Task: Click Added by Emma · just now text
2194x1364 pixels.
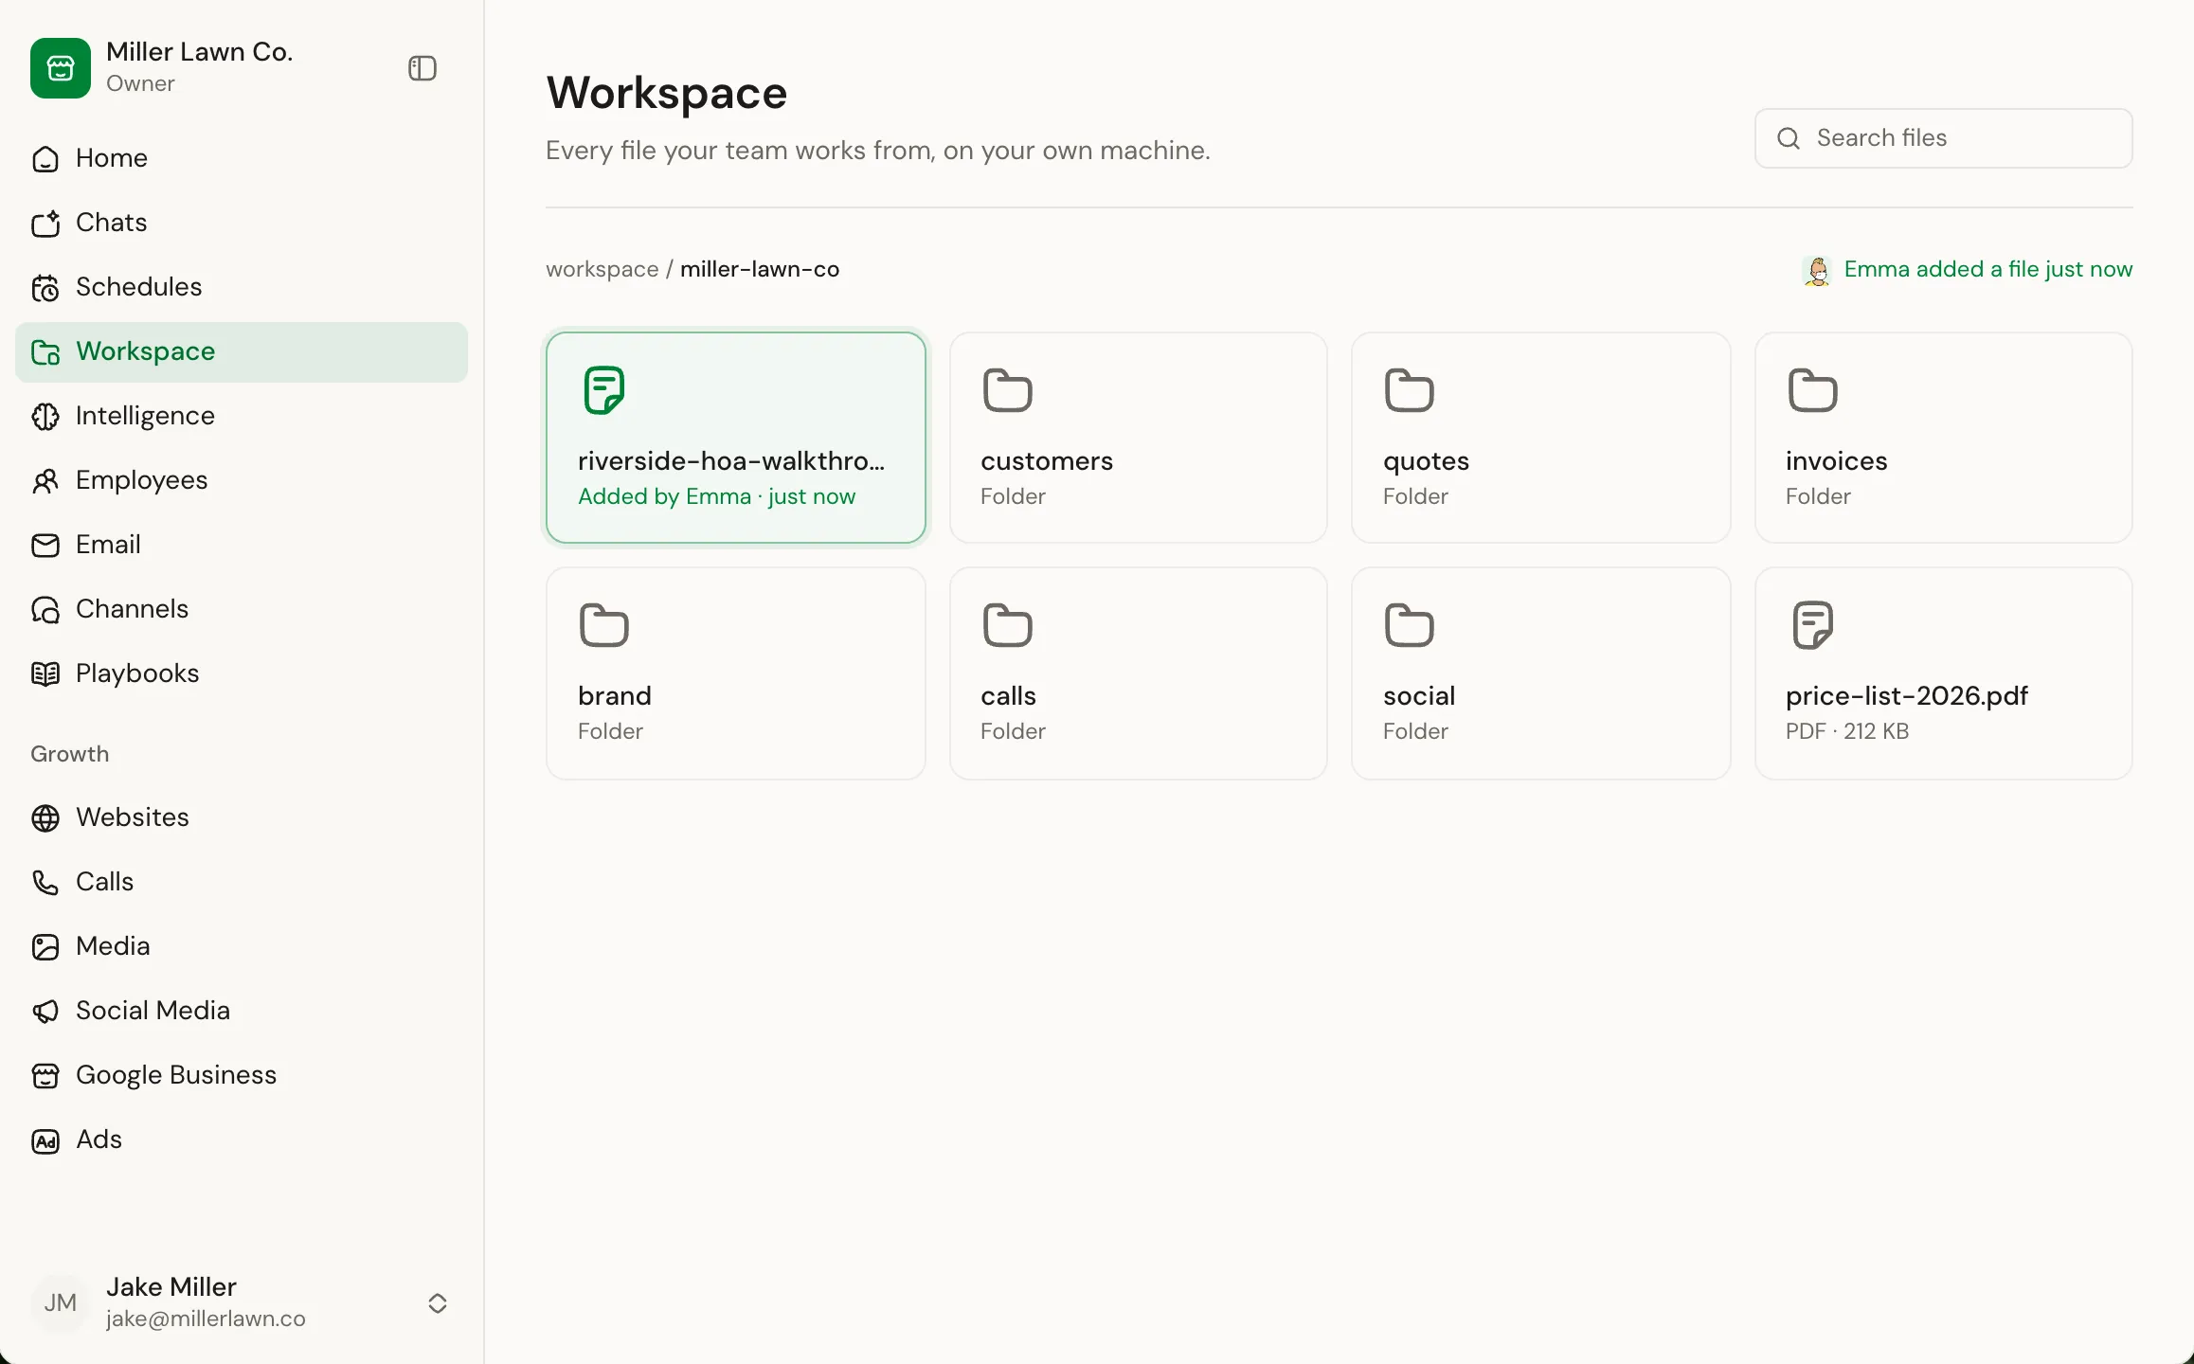Action: [x=716, y=496]
